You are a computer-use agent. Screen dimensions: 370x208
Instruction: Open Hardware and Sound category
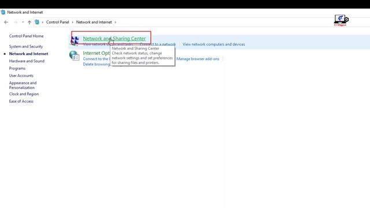27,61
